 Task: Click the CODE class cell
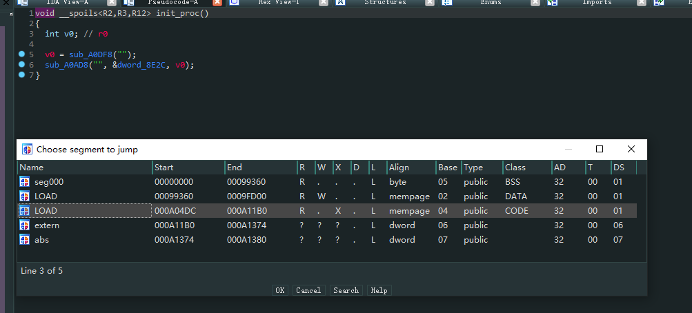point(516,211)
